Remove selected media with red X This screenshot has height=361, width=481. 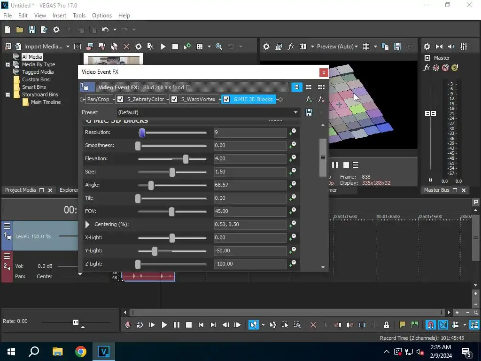click(x=126, y=47)
